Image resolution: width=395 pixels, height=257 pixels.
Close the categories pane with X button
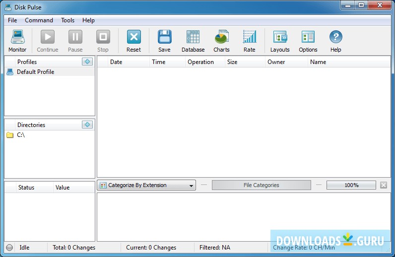384,185
